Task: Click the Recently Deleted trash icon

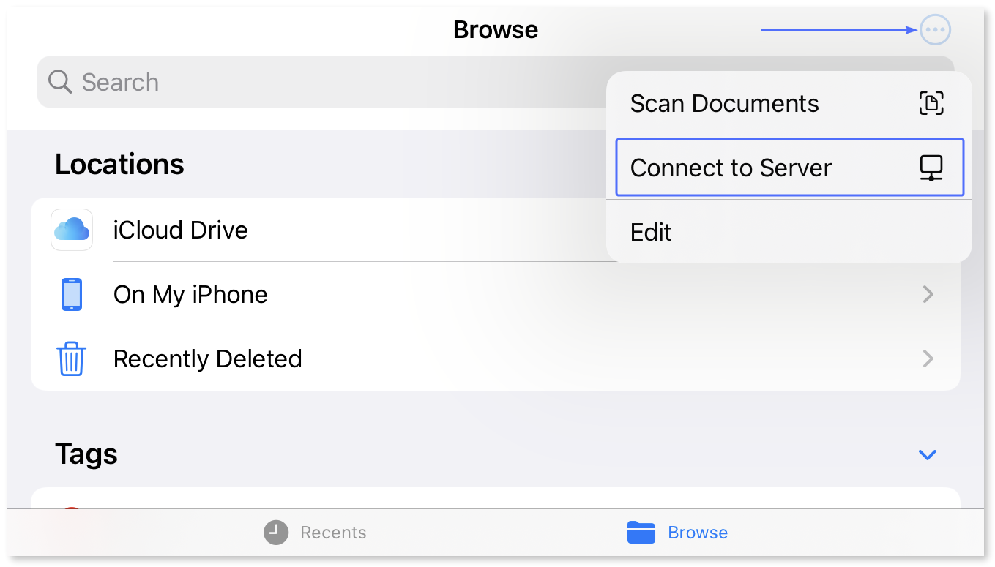Action: (x=71, y=358)
